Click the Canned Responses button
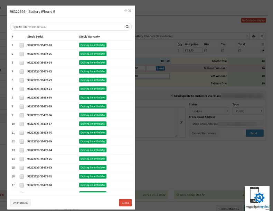Screen dimensions: 273x211 click(x=204, y=133)
